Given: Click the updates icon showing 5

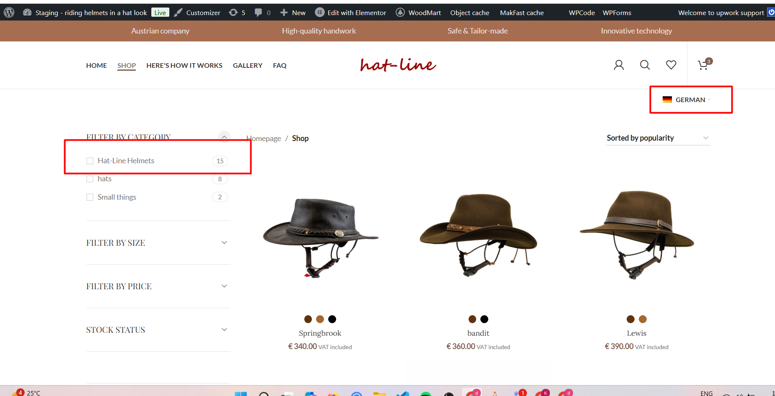Looking at the screenshot, I should pos(237,13).
